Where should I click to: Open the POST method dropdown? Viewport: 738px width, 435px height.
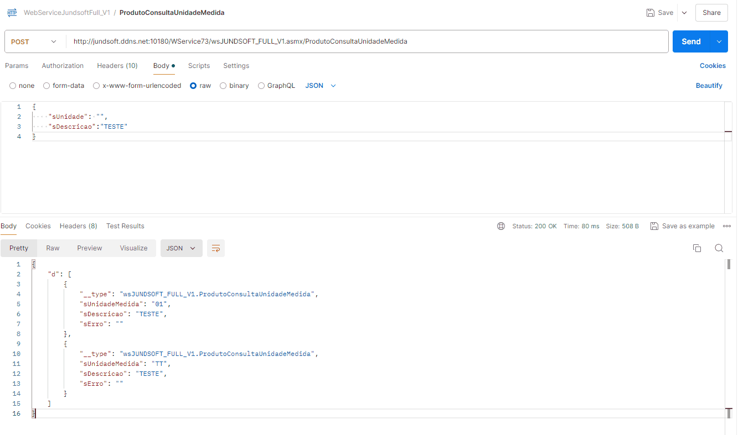pos(34,41)
